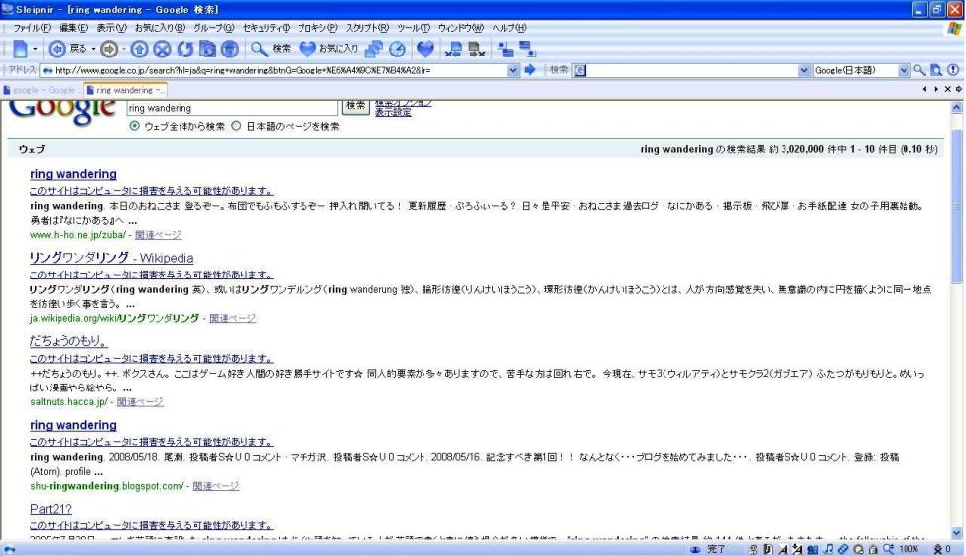The width and height of the screenshot is (966, 556).
Task: Click the up-level arrow toolbar icon
Action: tap(139, 49)
